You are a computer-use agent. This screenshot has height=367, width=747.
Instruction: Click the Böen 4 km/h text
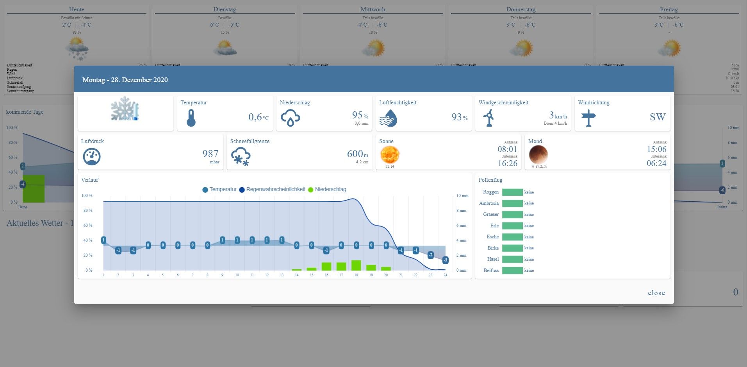(x=555, y=124)
